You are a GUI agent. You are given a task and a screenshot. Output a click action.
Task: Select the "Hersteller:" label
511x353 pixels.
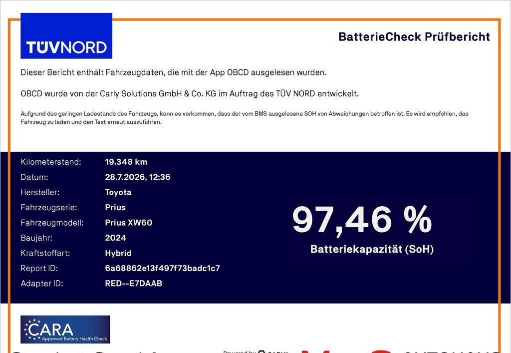(40, 192)
